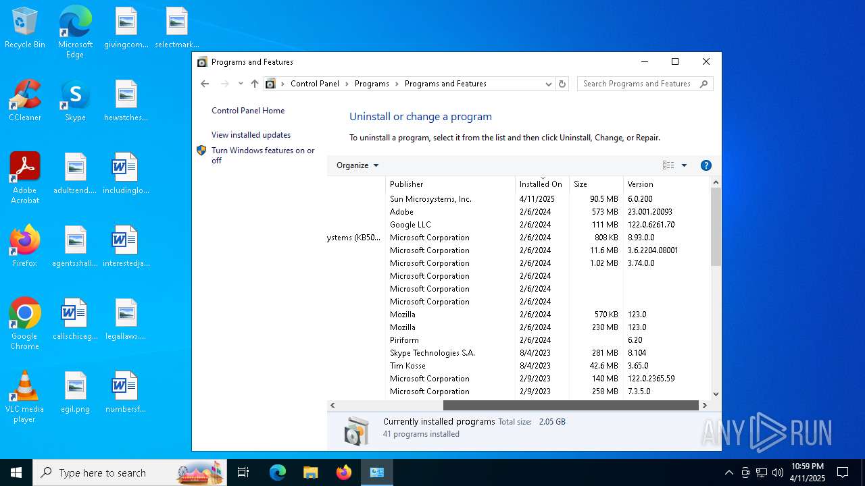
Task: Open Control Panel Home link
Action: pyautogui.click(x=248, y=111)
